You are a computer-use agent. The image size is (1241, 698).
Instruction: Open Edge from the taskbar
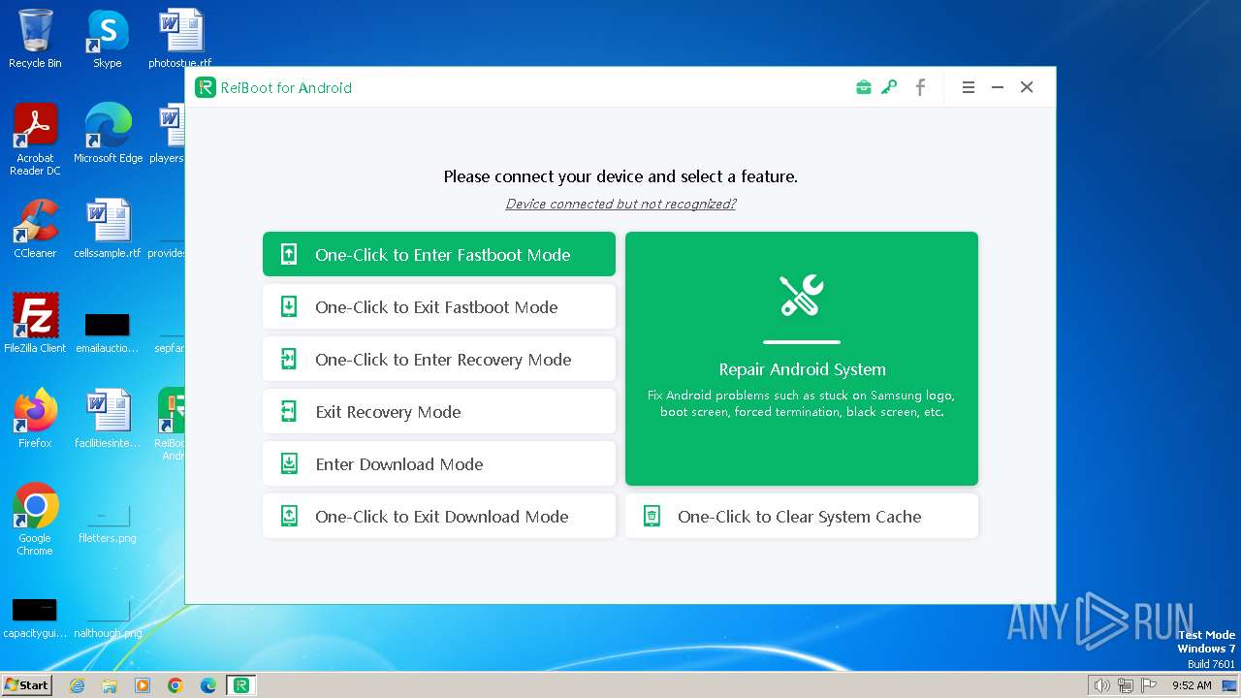coord(208,685)
